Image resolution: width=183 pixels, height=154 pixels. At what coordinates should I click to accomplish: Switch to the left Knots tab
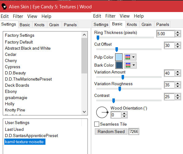point(39,25)
